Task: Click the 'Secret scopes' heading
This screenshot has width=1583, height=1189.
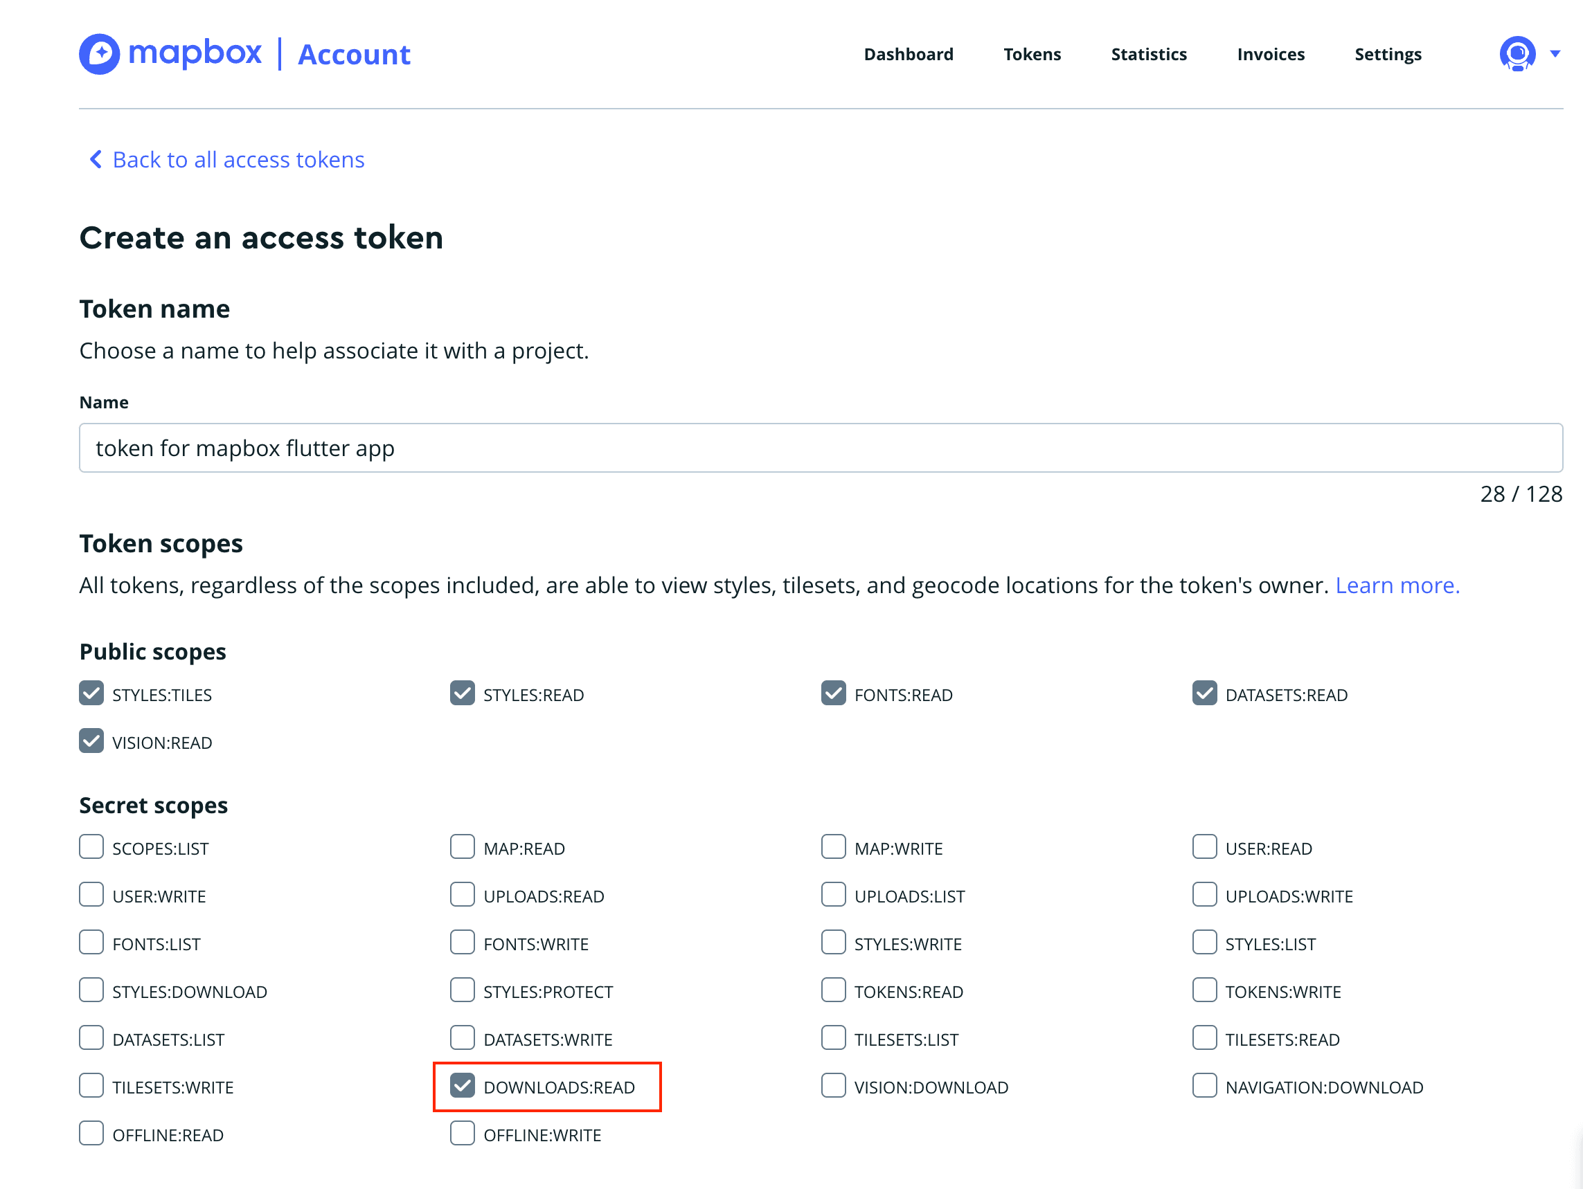Action: pos(153,806)
